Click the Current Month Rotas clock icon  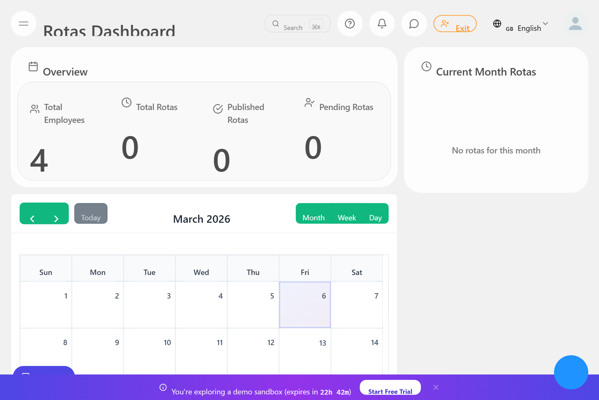426,67
